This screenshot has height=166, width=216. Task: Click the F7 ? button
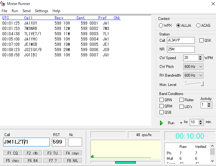[x=52, y=160]
